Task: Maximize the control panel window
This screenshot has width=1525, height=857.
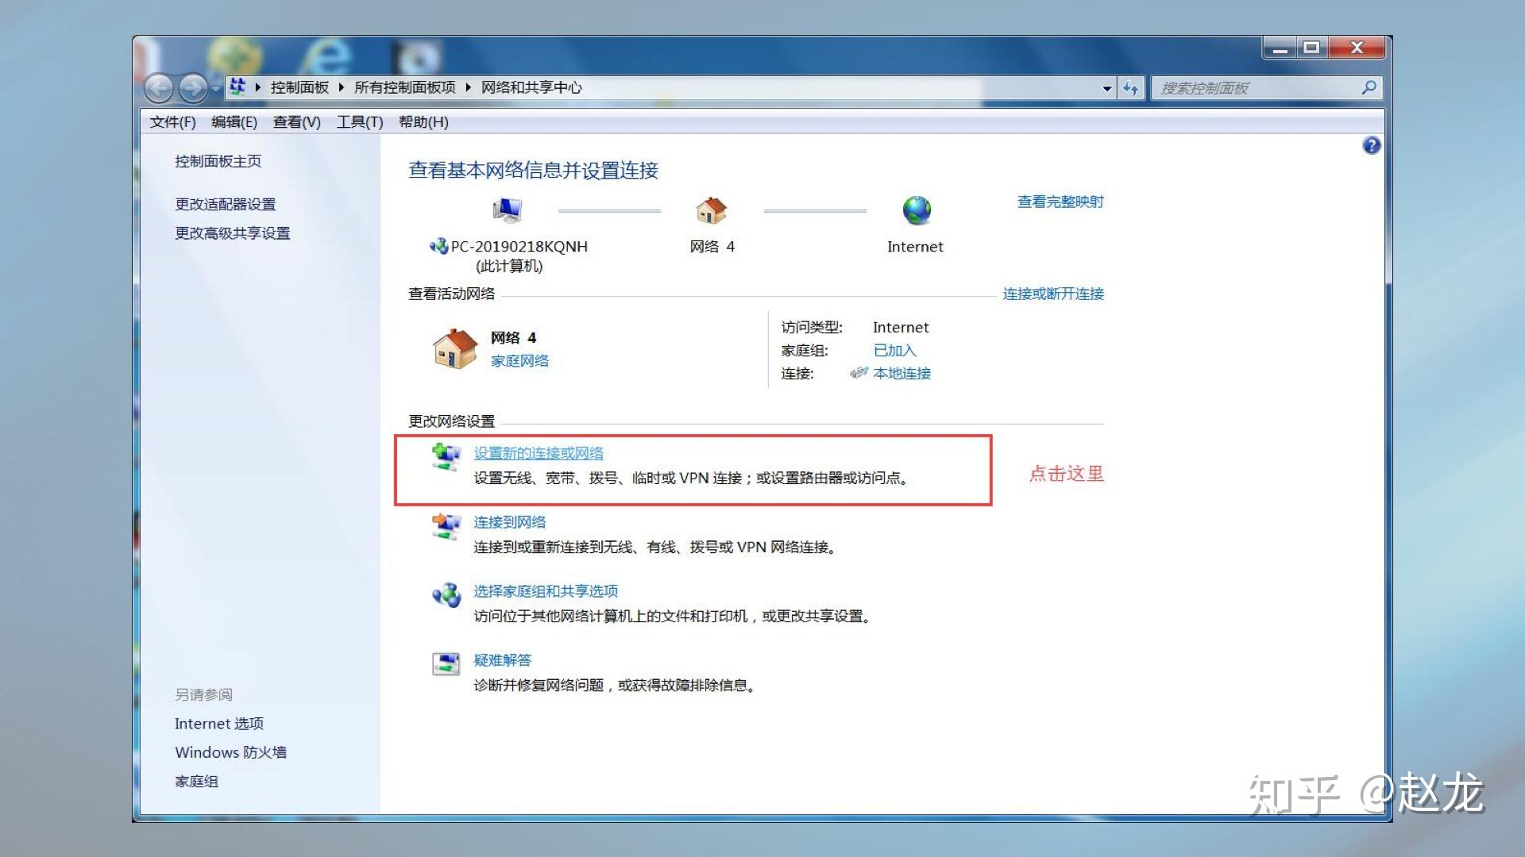Action: [1311, 48]
